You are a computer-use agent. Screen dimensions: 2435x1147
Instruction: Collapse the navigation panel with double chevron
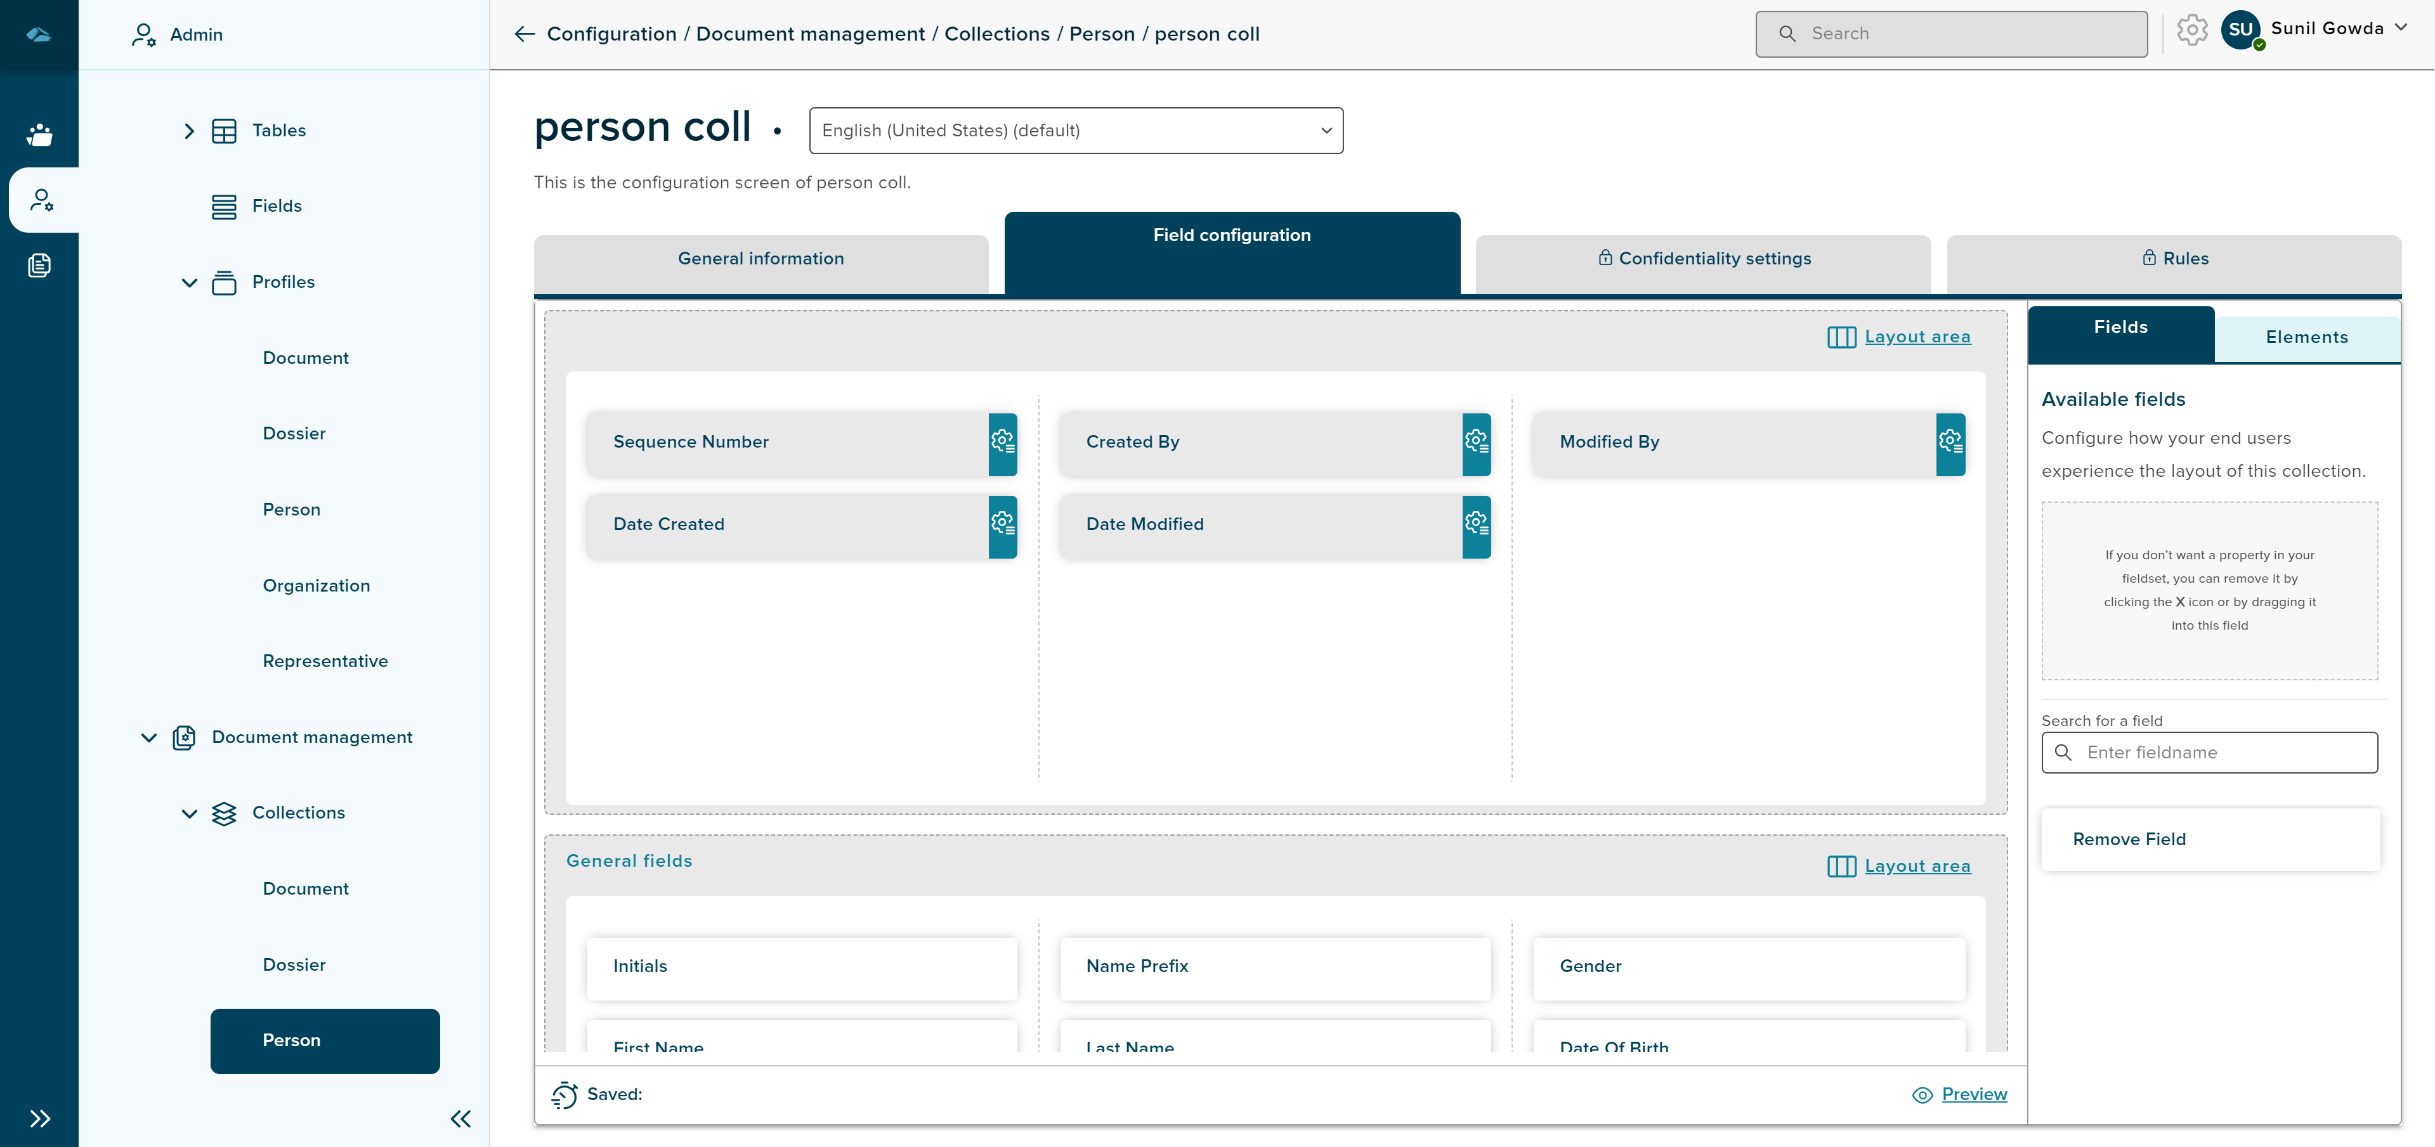click(x=460, y=1118)
